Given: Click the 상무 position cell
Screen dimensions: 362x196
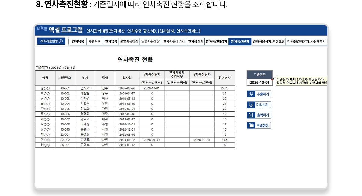Looking at the screenshot, I should click(x=105, y=93).
